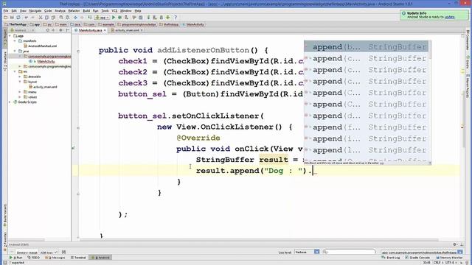The width and height of the screenshot is (472, 265).
Task: Select the MainActivity.java editor tab
Action: pyautogui.click(x=90, y=30)
